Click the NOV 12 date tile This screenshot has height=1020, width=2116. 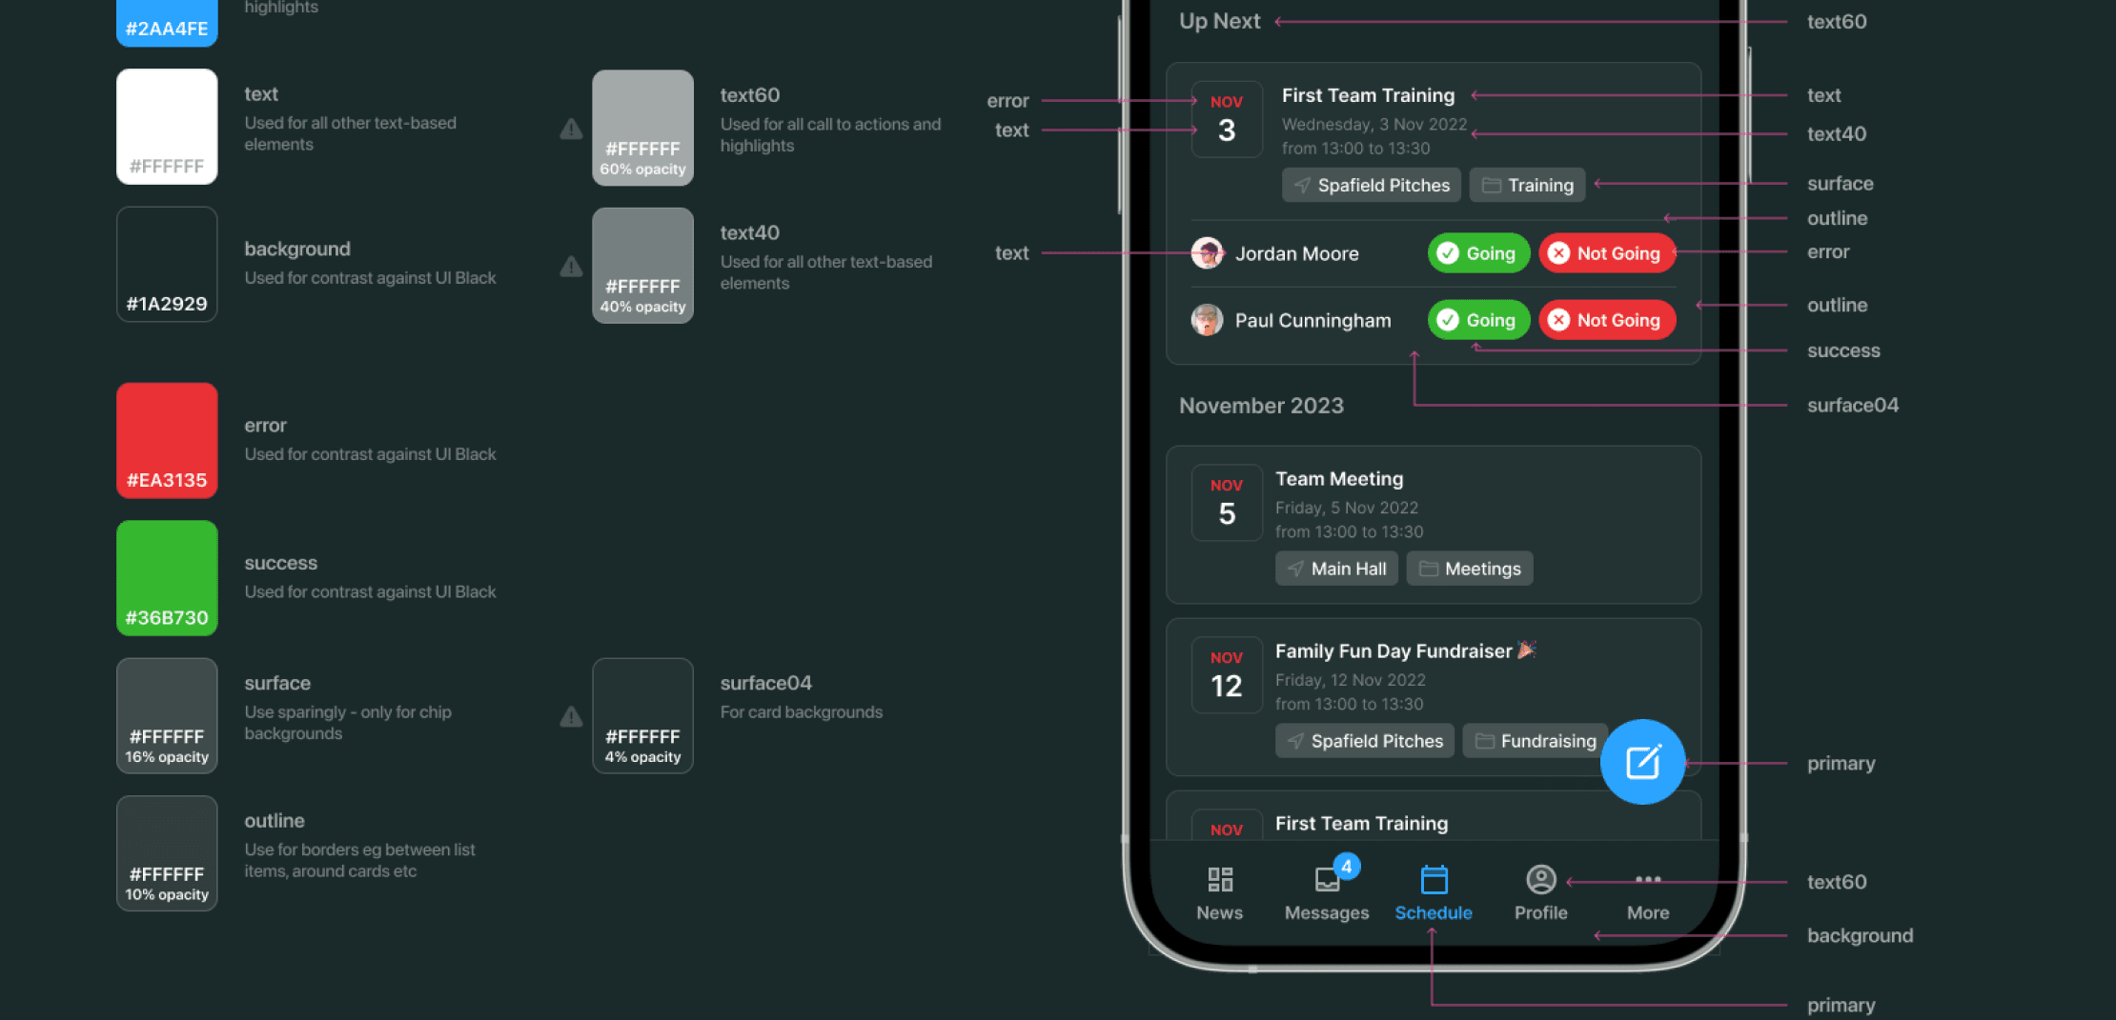point(1227,674)
